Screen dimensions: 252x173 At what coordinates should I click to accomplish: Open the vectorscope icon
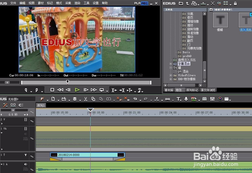click(x=220, y=99)
